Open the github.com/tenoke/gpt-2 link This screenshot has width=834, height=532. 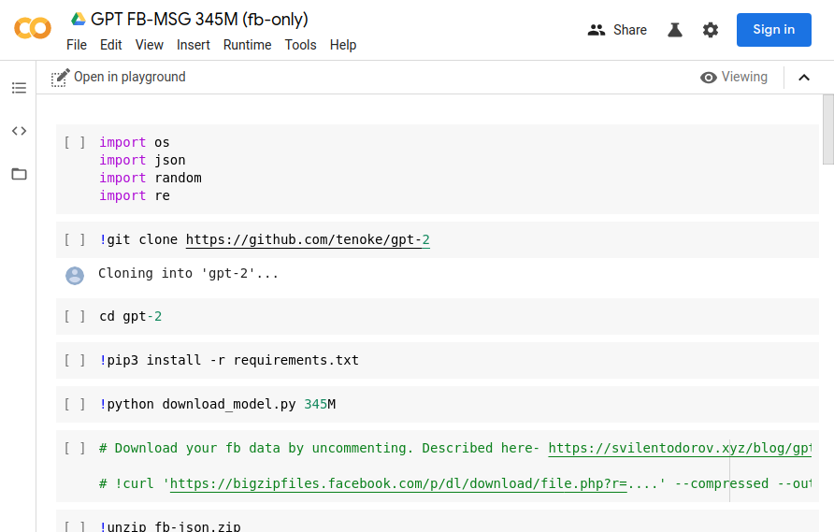(308, 240)
